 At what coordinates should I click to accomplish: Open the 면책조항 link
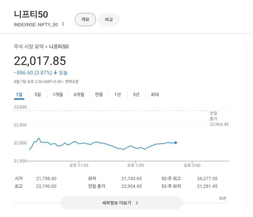pyautogui.click(x=72, y=82)
